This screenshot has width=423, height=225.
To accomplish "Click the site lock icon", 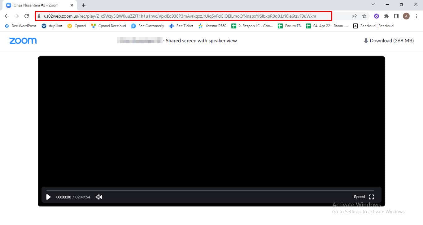I will tap(39, 16).
